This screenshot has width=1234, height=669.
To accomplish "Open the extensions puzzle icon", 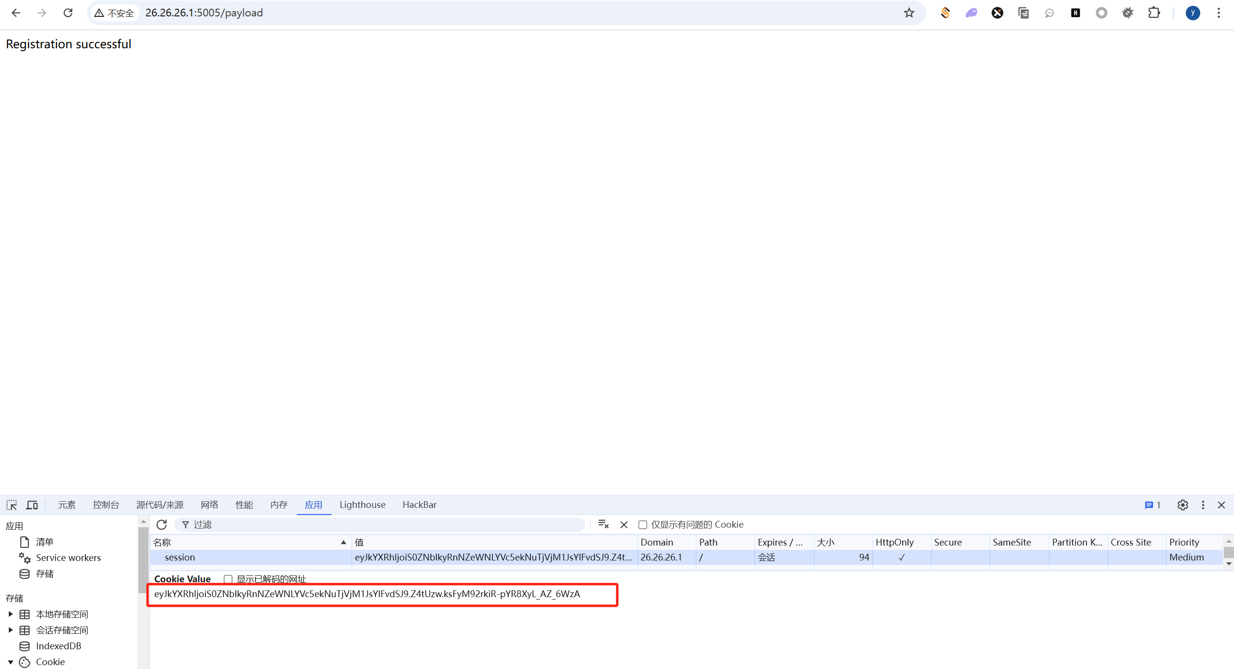I will (x=1153, y=13).
